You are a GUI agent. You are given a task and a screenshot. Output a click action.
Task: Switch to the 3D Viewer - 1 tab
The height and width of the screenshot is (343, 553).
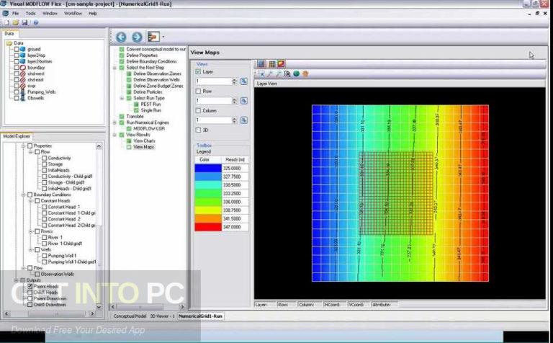[162, 316]
